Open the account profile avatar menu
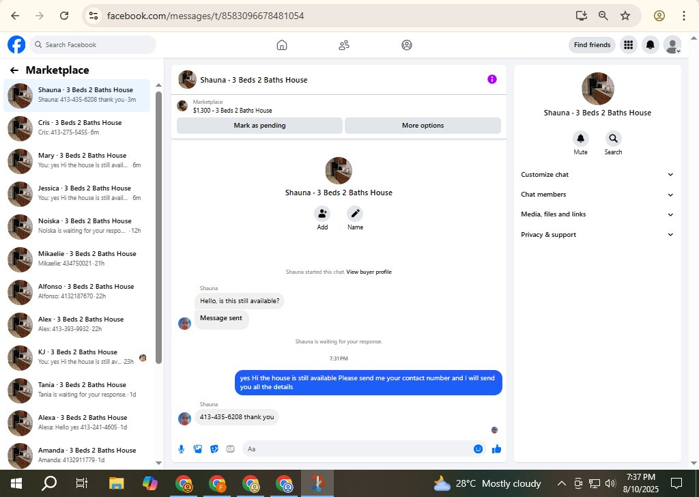 [x=672, y=45]
